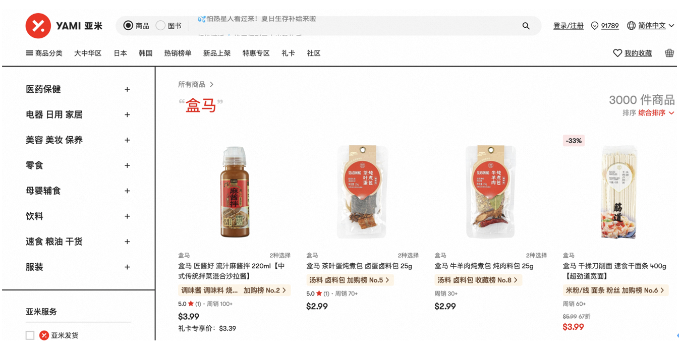Open the 麻酱拌 sauce bottle product image
Screen dimensions: 679x353
[x=235, y=193]
